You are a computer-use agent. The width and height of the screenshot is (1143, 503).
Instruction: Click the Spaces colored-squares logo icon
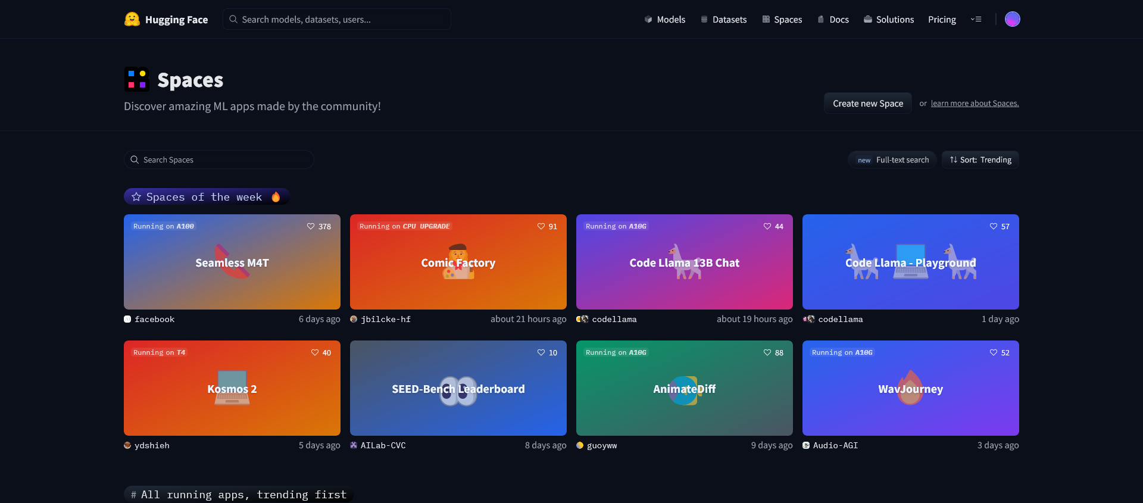[x=137, y=79]
